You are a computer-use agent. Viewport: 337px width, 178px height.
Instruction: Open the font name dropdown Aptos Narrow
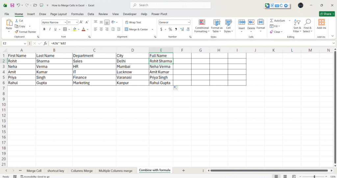coord(65,22)
